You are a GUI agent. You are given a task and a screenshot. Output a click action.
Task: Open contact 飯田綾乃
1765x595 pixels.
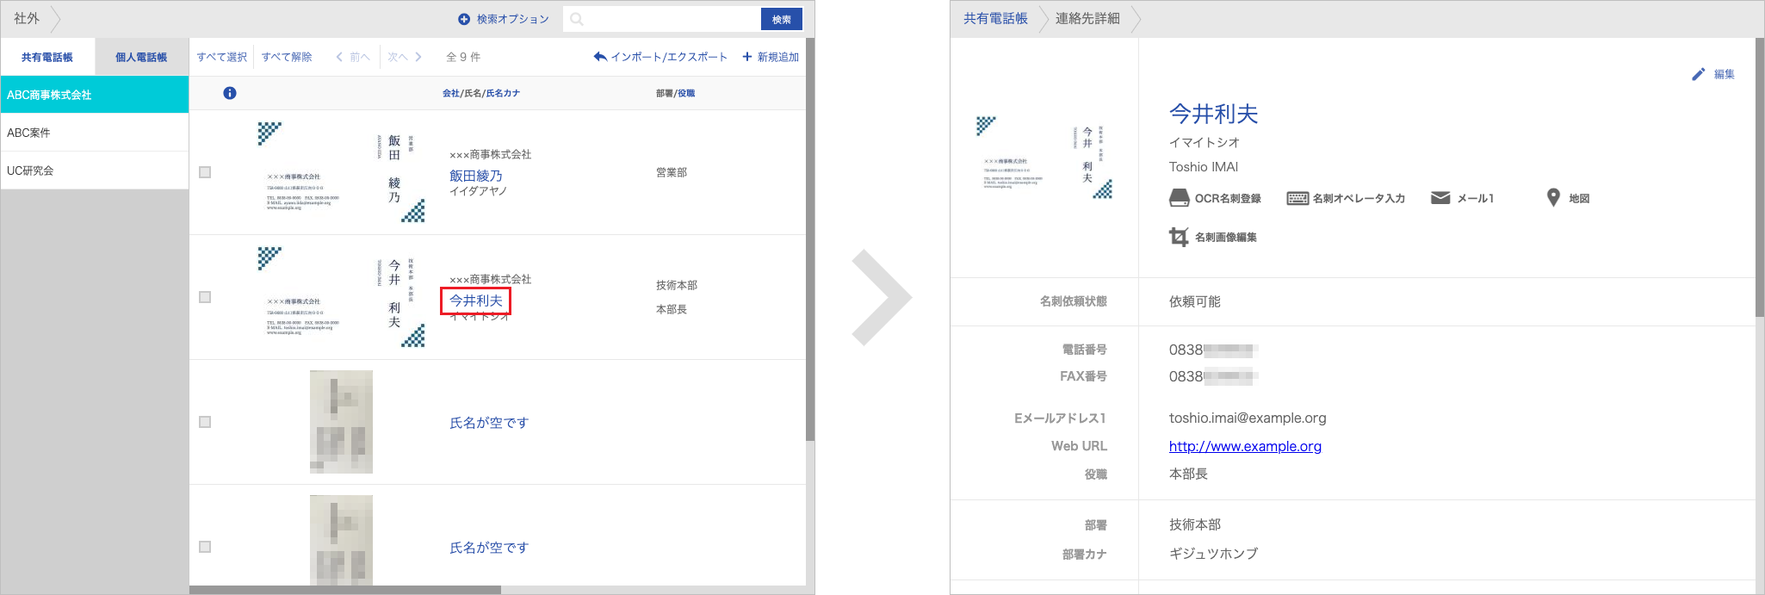click(476, 176)
